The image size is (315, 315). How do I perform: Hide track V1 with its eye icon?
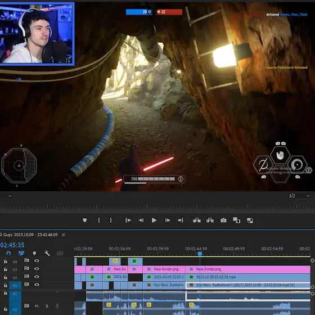coord(37,285)
